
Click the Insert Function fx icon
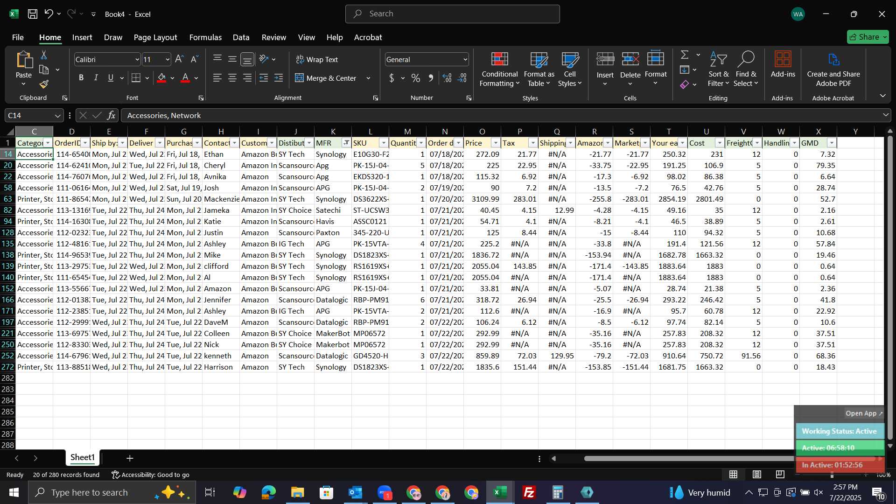[x=111, y=115]
